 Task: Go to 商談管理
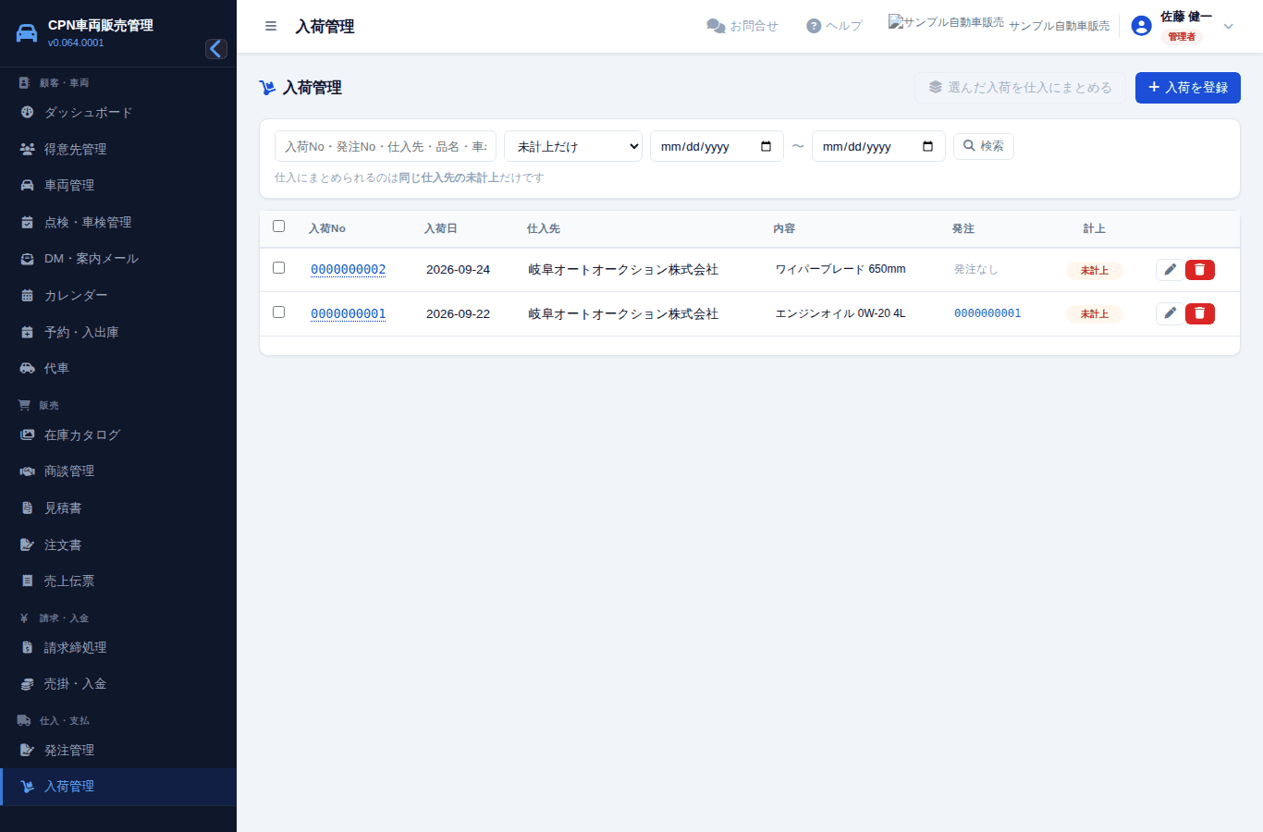(x=118, y=471)
